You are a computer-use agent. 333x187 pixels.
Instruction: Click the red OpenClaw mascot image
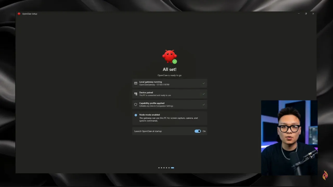pyautogui.click(x=170, y=57)
